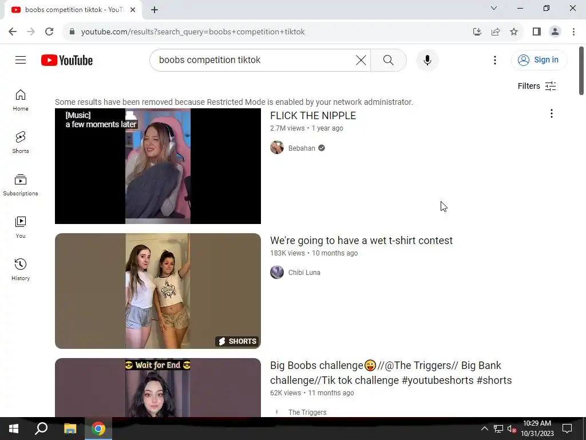
Task: Activate voice search microphone
Action: (x=427, y=60)
